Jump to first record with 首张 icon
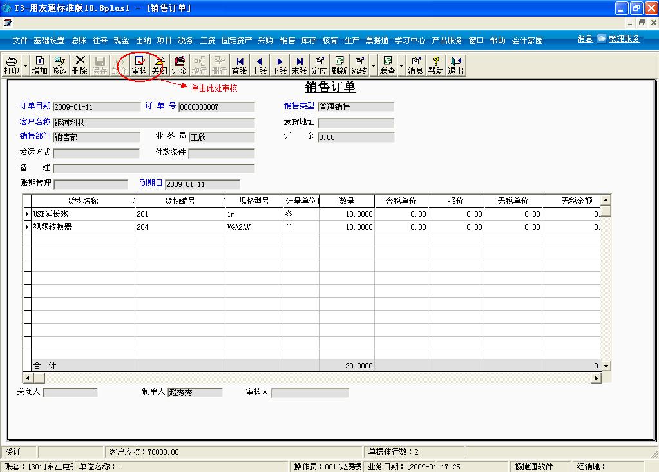 coord(239,64)
